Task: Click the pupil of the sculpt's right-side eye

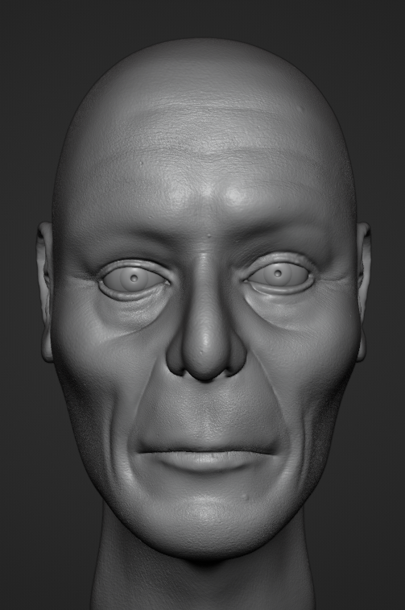Action: click(x=278, y=273)
